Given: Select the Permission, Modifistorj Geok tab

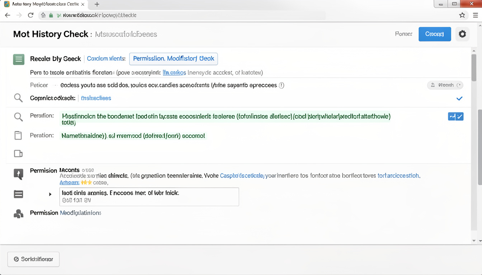Looking at the screenshot, I should click(173, 59).
